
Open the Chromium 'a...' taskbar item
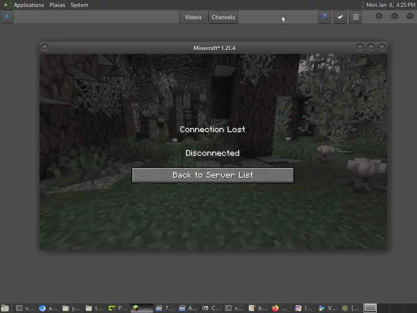click(48, 308)
